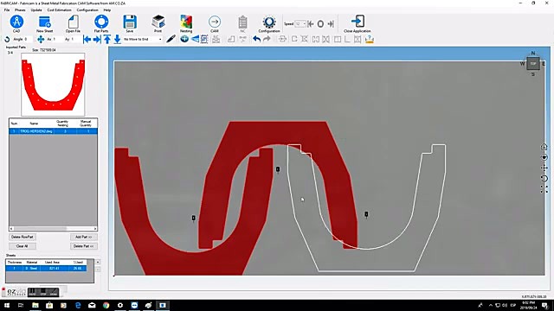Open Configuration gear in toolbar
This screenshot has height=311, width=554.
[x=269, y=22]
